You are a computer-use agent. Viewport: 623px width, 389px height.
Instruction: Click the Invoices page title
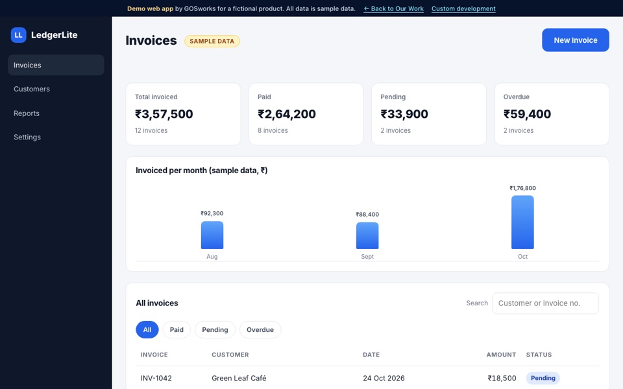151,40
